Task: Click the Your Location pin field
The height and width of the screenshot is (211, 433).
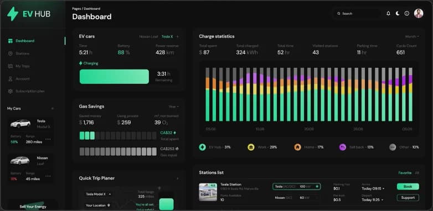Action: [99, 205]
